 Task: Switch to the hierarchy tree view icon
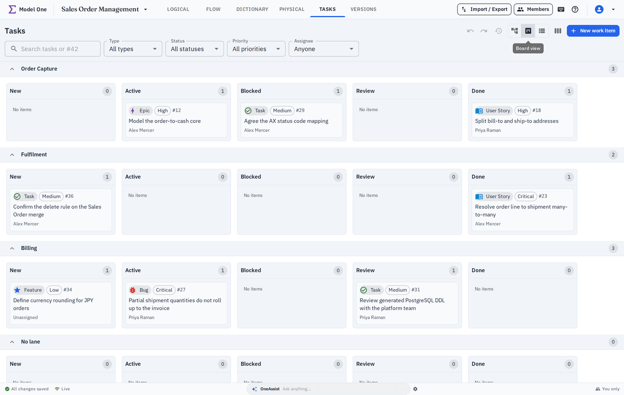coord(515,31)
